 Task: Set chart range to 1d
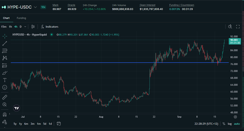[x=50, y=124]
